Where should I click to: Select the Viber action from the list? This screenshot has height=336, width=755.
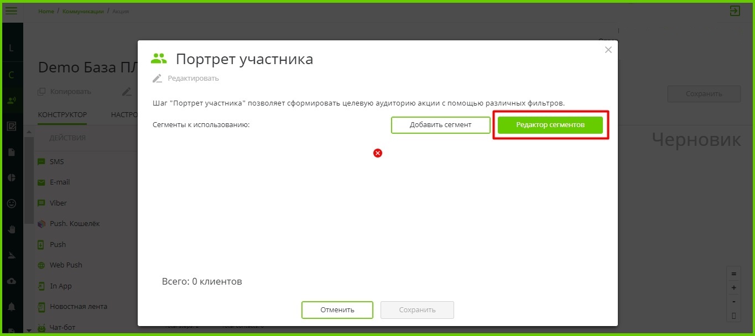58,203
